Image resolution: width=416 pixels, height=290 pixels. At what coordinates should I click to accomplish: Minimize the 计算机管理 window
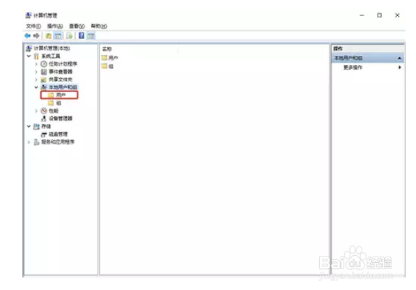(x=362, y=15)
